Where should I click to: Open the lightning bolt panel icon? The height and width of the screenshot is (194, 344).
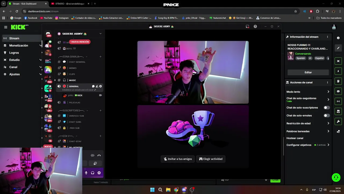pos(338,71)
